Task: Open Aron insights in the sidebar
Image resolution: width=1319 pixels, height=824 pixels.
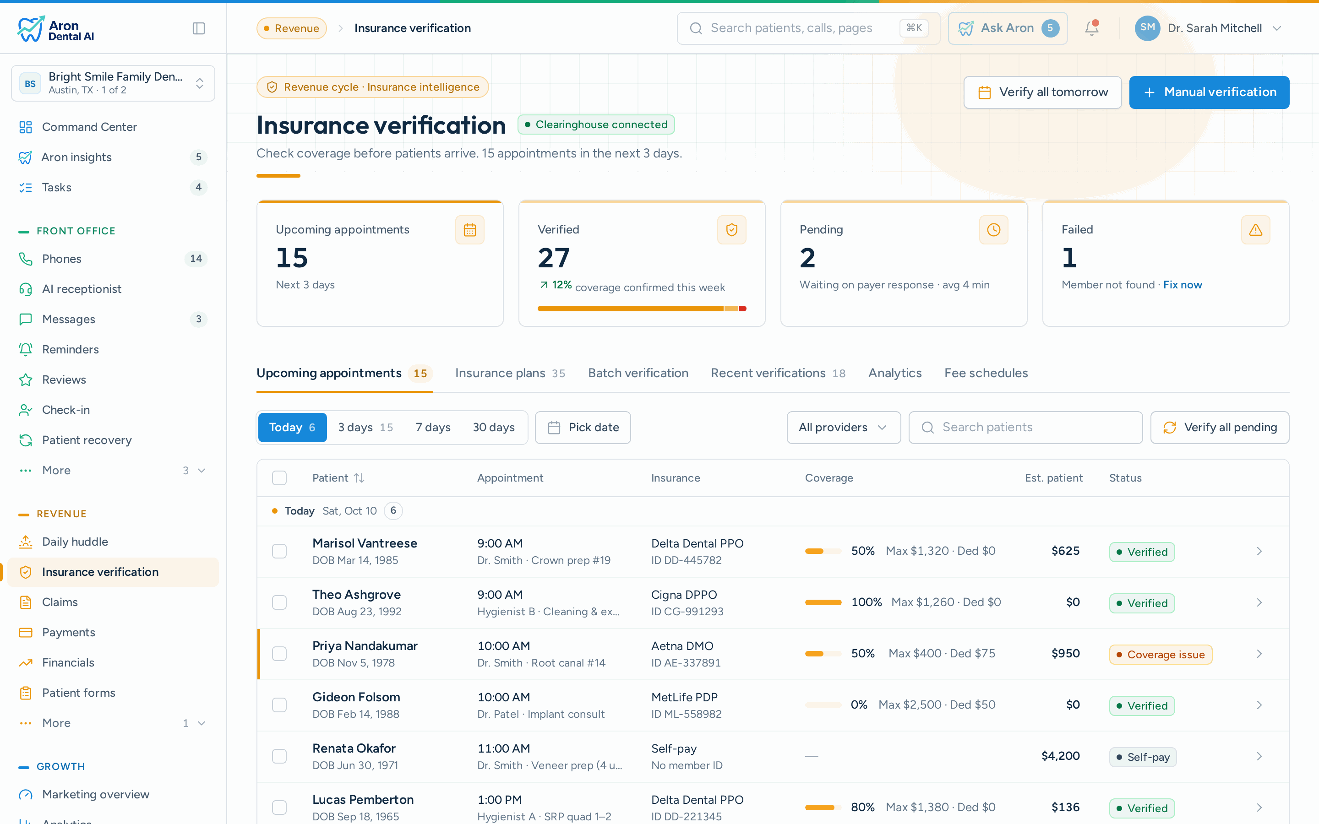Action: [x=114, y=157]
